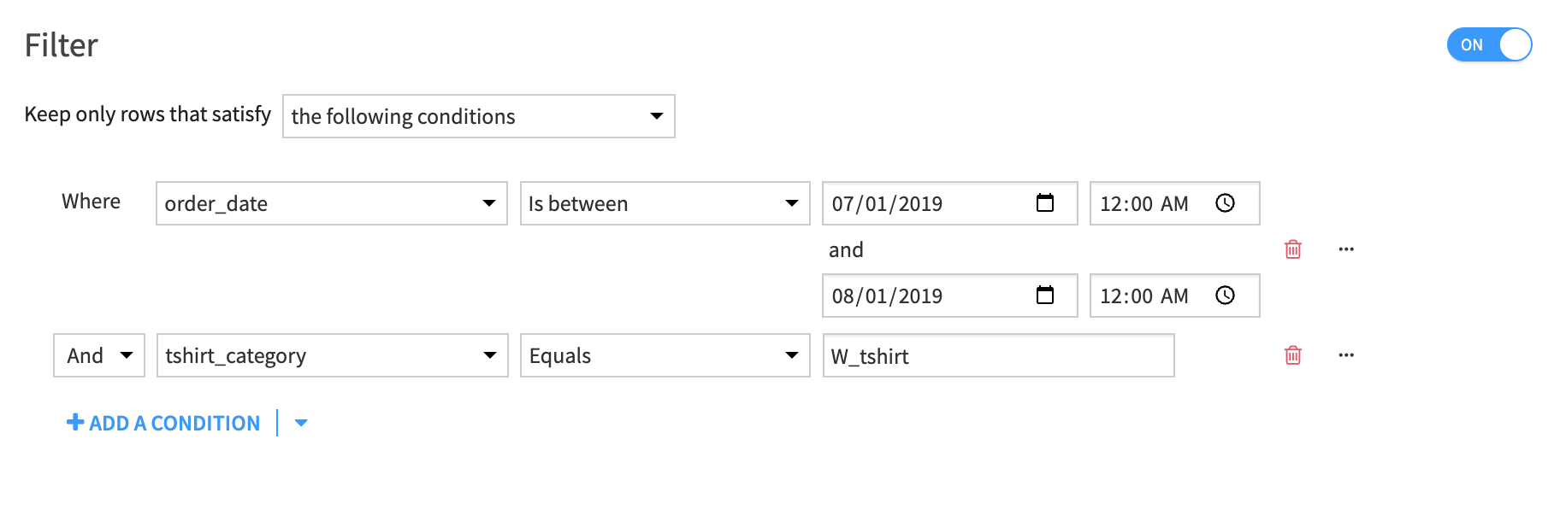1560x521 pixels.
Task: Open more options for the order_date condition
Action: click(x=1346, y=249)
